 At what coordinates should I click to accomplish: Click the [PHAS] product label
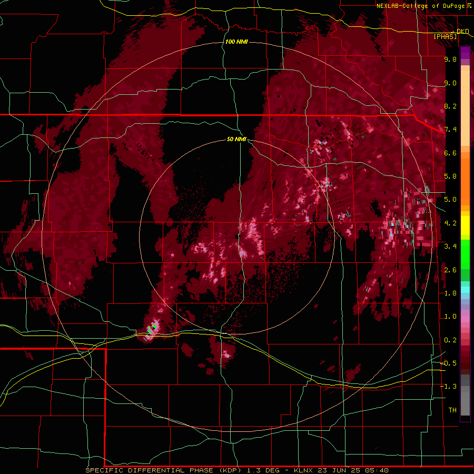[x=445, y=36]
